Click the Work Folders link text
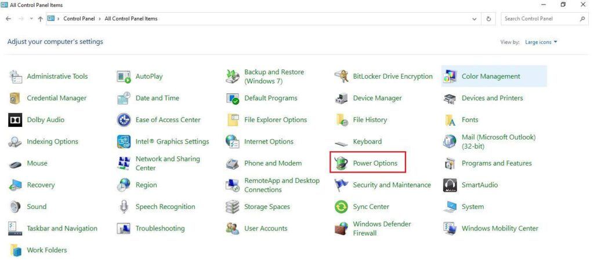Screen dimensions: 594x275 pos(47,250)
